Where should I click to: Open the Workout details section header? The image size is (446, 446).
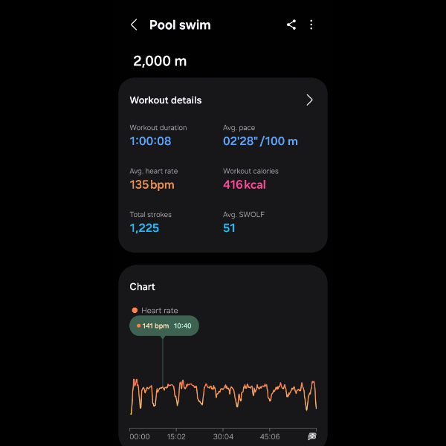tap(166, 100)
